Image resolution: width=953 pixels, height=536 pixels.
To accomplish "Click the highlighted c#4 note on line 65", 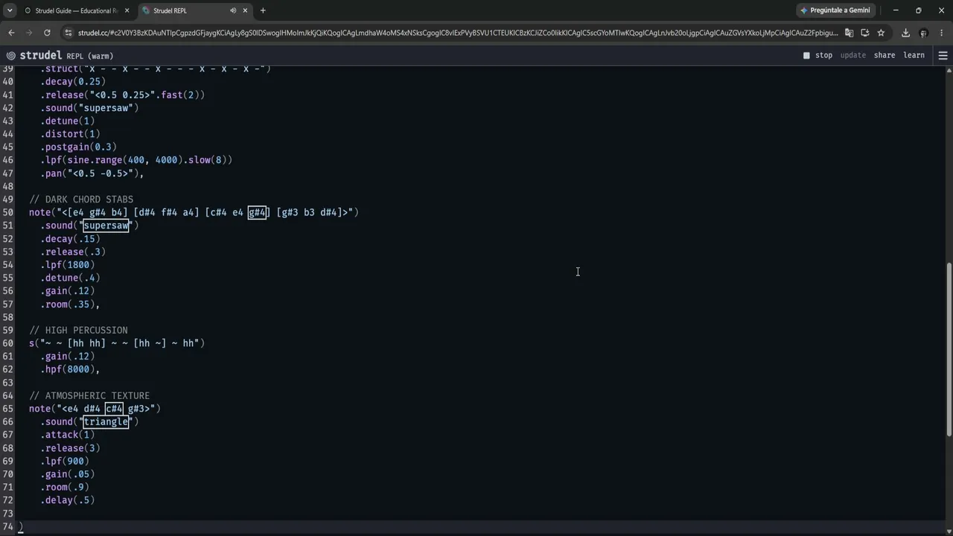I will 114,409.
